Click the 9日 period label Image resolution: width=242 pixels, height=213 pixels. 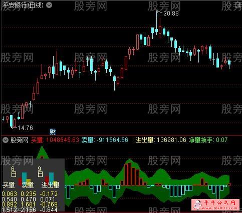tap(40, 172)
